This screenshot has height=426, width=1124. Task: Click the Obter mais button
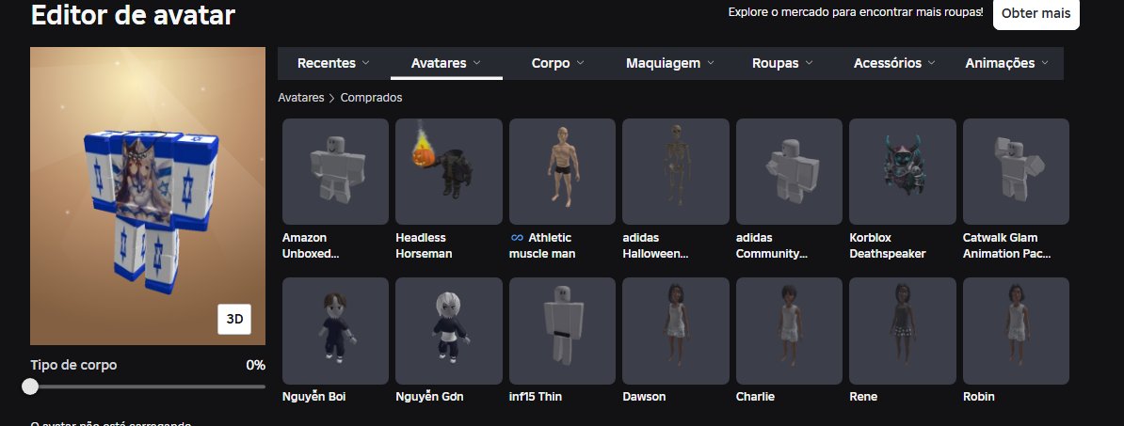click(1036, 13)
